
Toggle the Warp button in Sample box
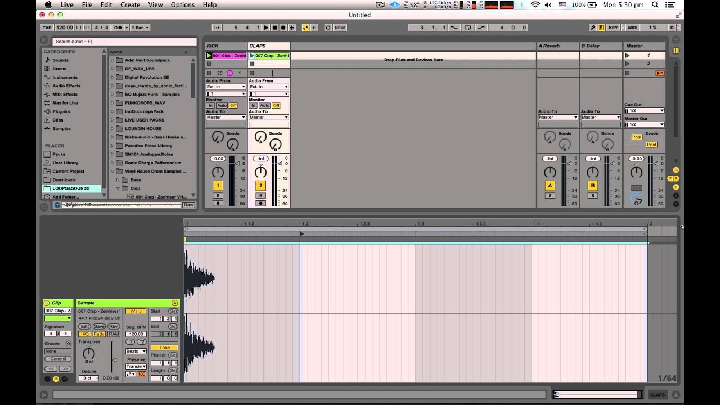tap(136, 311)
